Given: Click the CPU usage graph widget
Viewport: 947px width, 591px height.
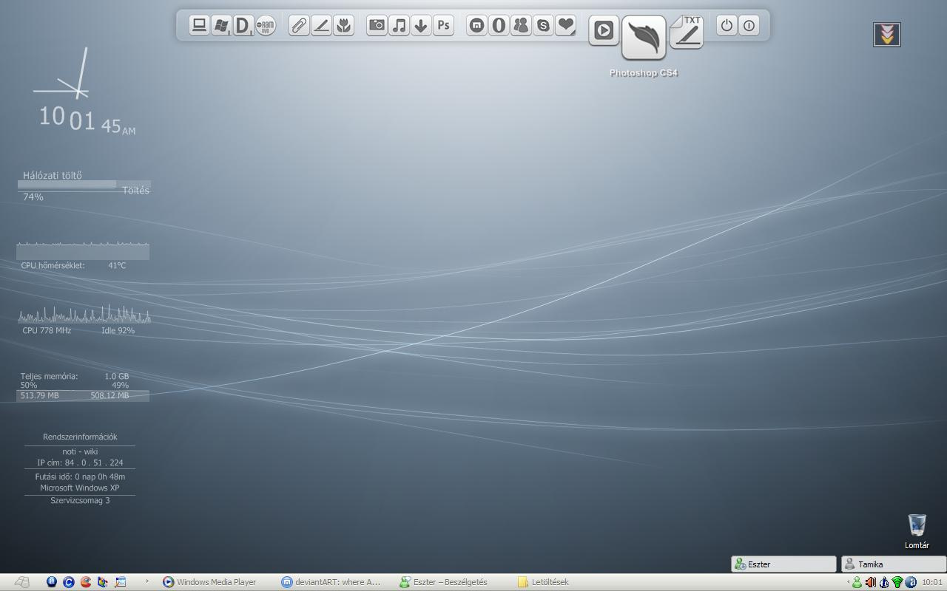Looking at the screenshot, I should coord(84,314).
